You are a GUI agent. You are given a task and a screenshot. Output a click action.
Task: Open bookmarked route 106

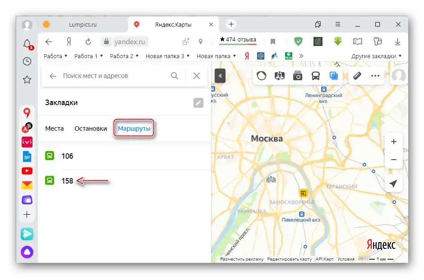tap(124, 156)
